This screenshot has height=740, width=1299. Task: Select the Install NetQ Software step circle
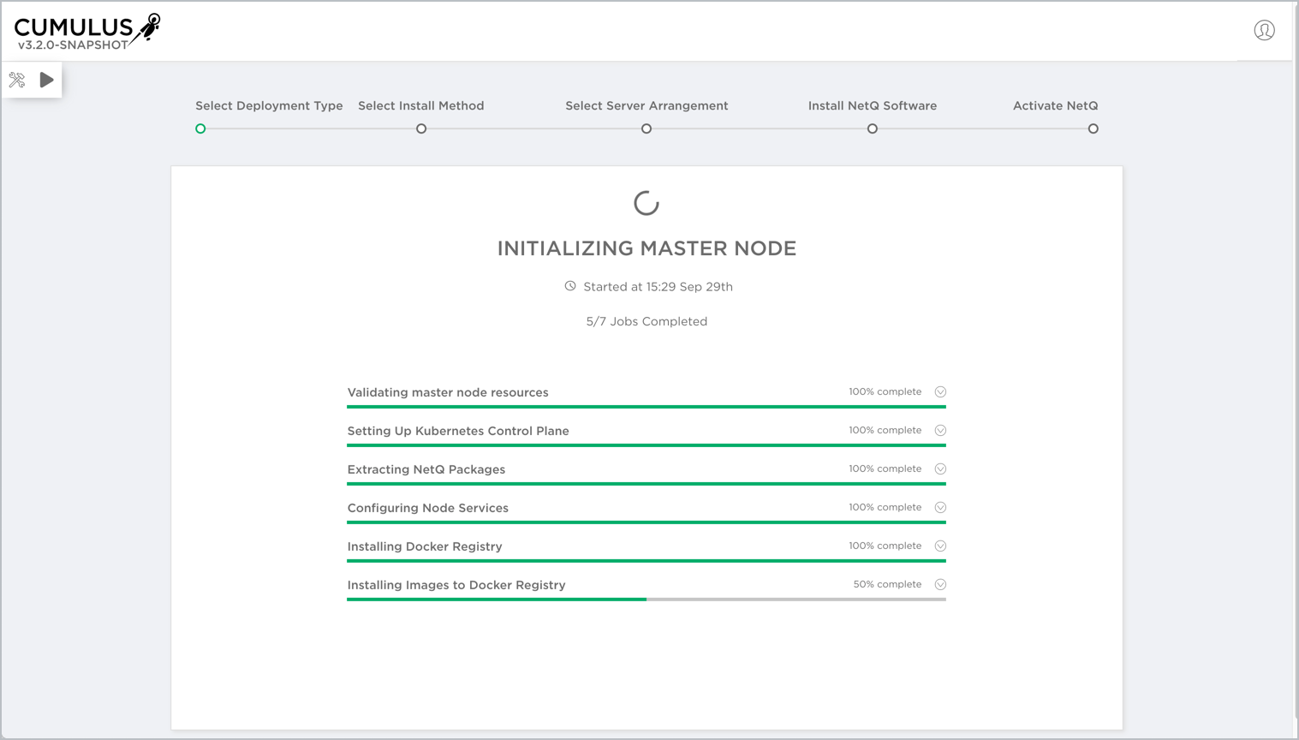[x=872, y=128]
